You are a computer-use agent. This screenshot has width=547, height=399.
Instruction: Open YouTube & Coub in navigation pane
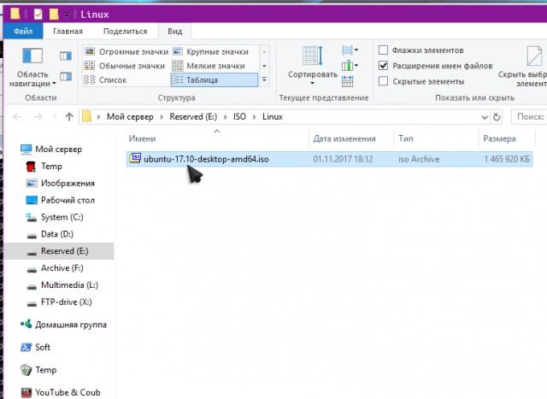(61, 392)
